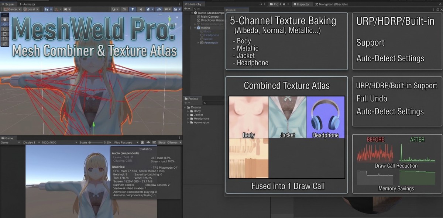
Task: Switch to the Game tab
Action: pyautogui.click(x=7, y=138)
